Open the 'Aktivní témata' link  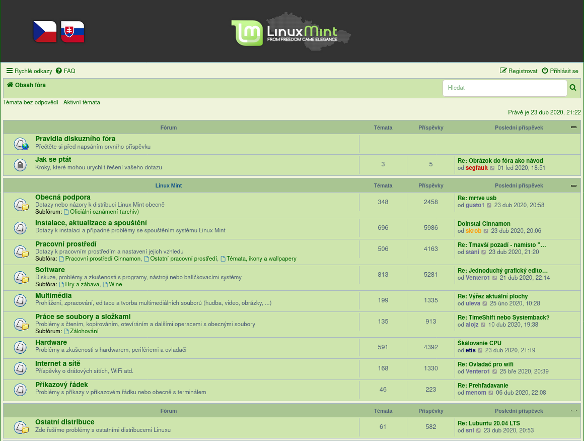82,102
